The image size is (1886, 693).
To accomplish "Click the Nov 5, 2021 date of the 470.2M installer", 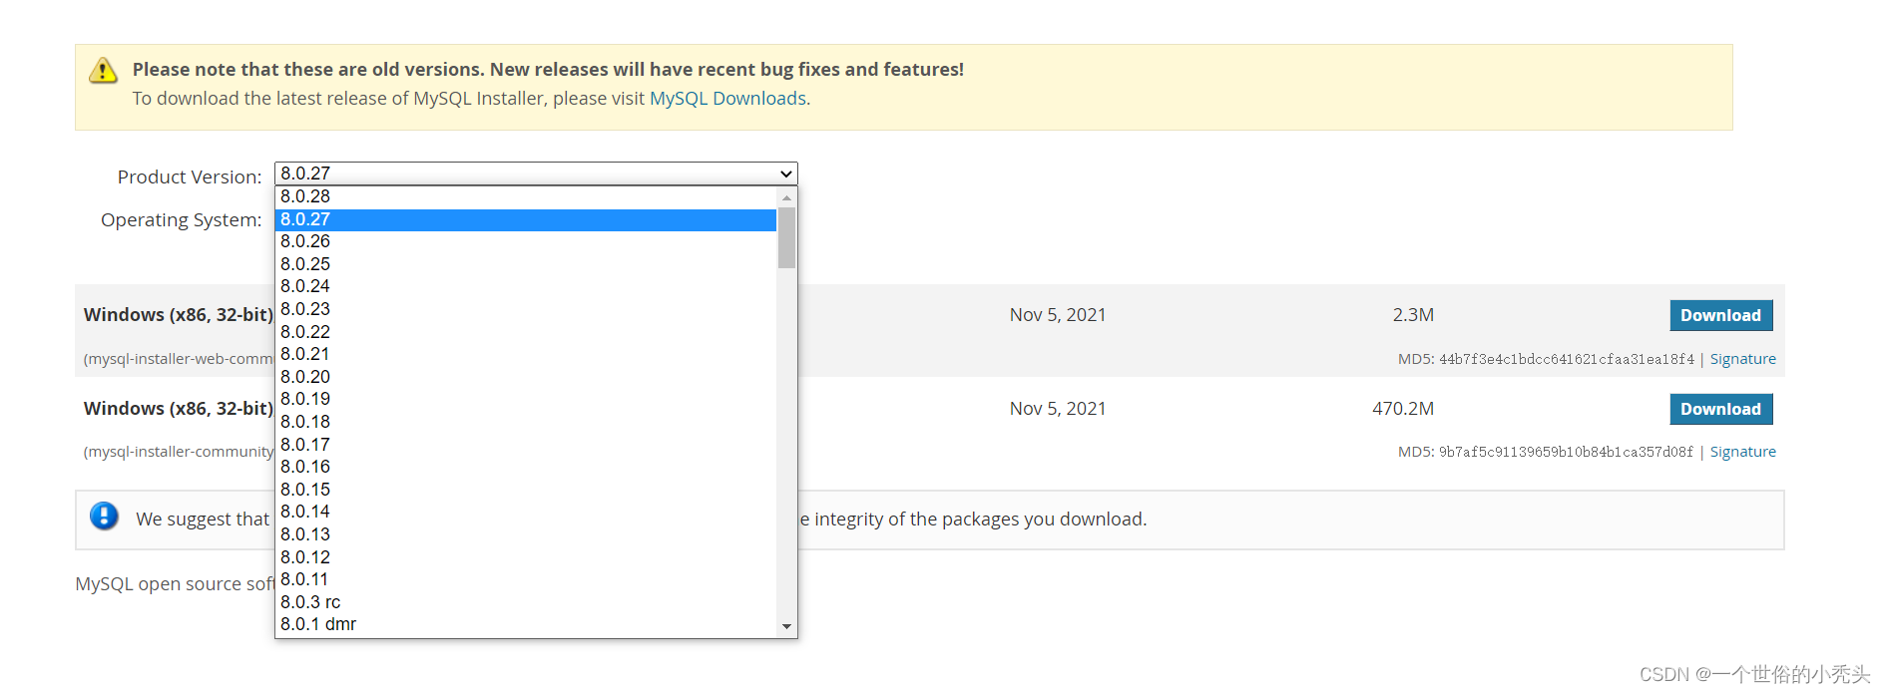I will pyautogui.click(x=1058, y=409).
